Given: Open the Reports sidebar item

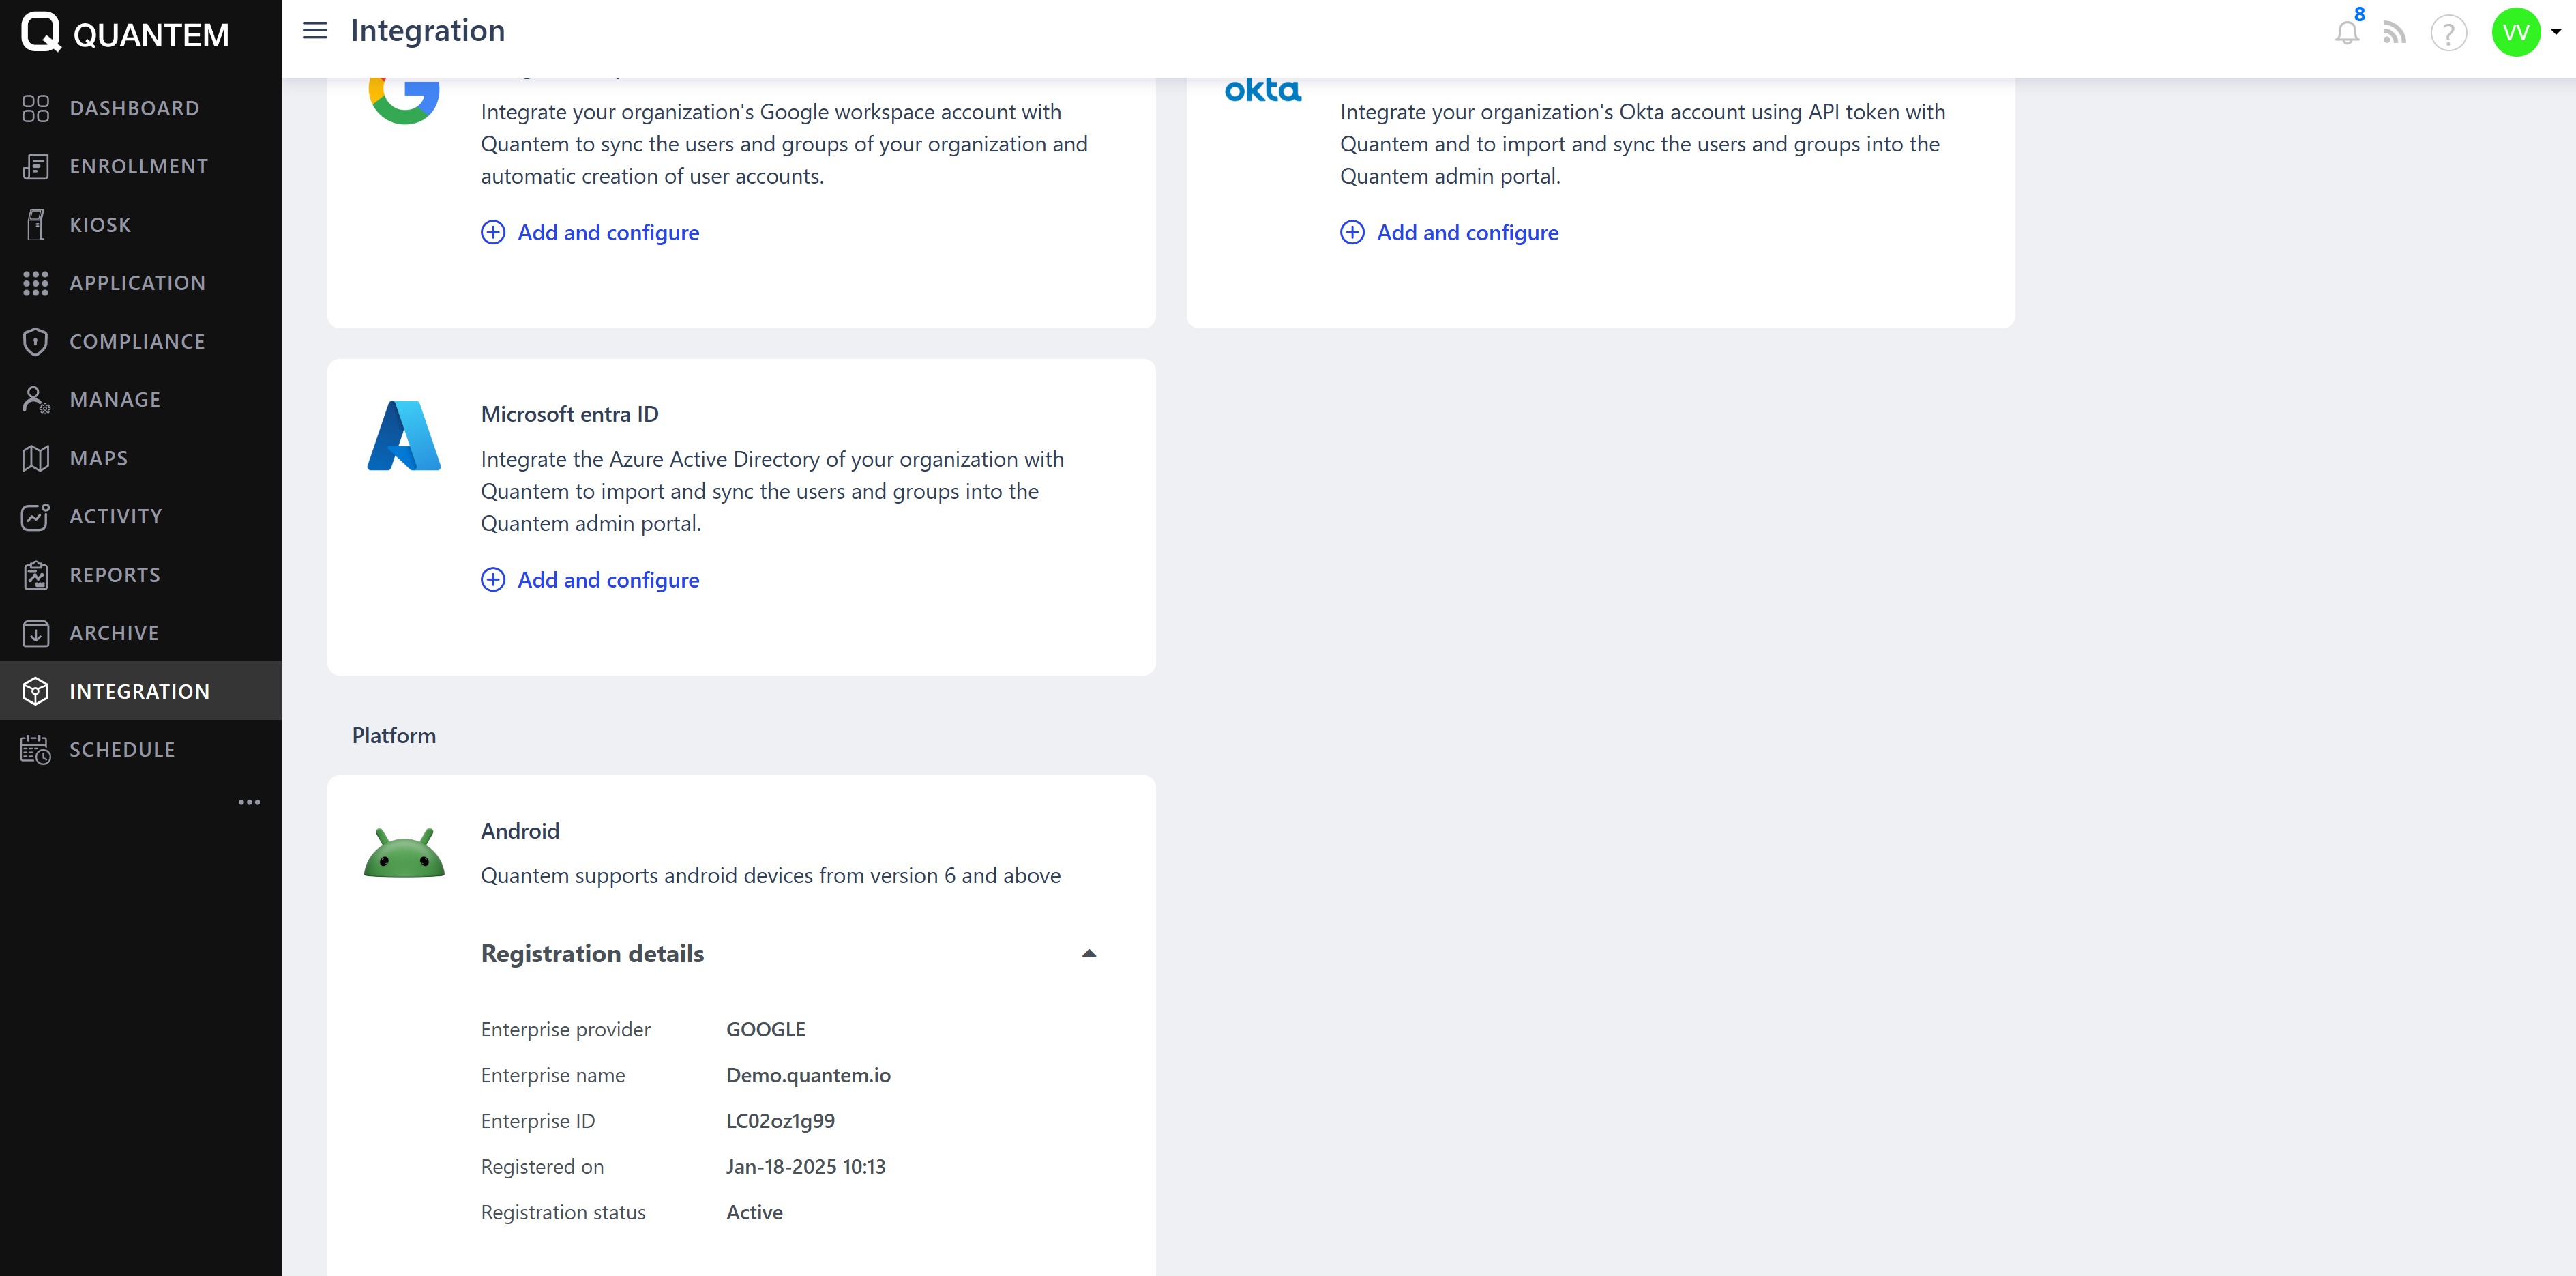Looking at the screenshot, I should [x=115, y=575].
